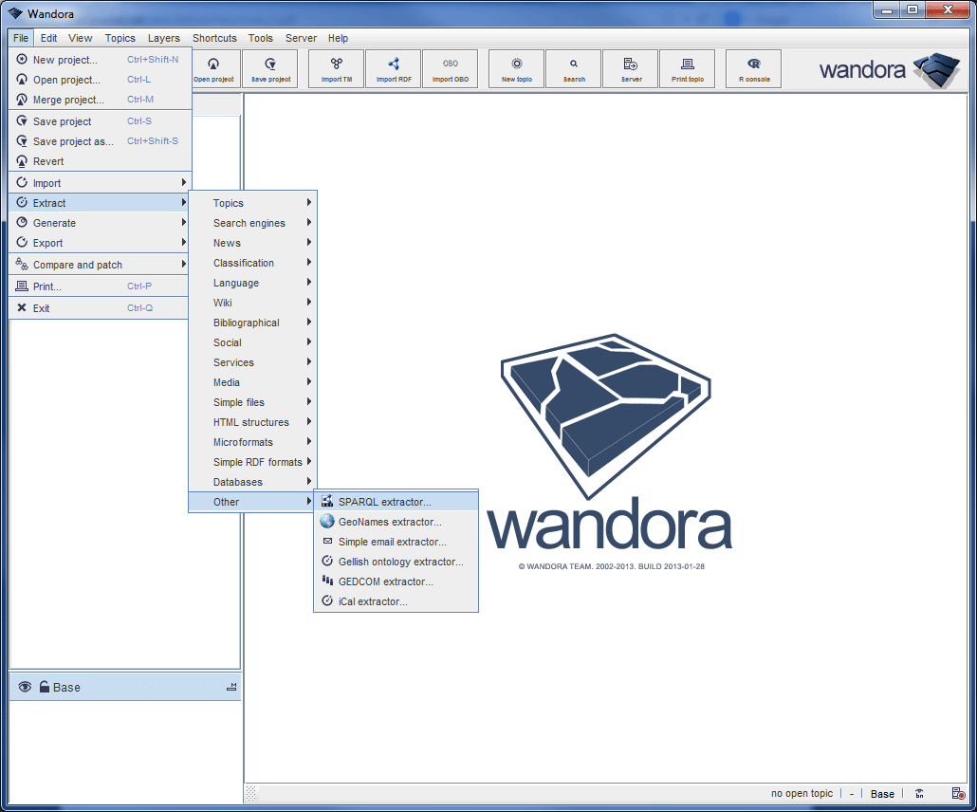This screenshot has width=977, height=812.
Task: Start the Wandora Server via its toolbar icon
Action: pos(630,68)
